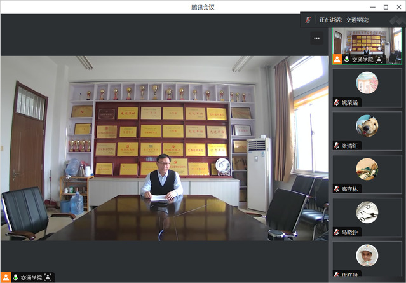Click muted mic icon next to 姚荣涵
The width and height of the screenshot is (406, 283).
click(337, 102)
